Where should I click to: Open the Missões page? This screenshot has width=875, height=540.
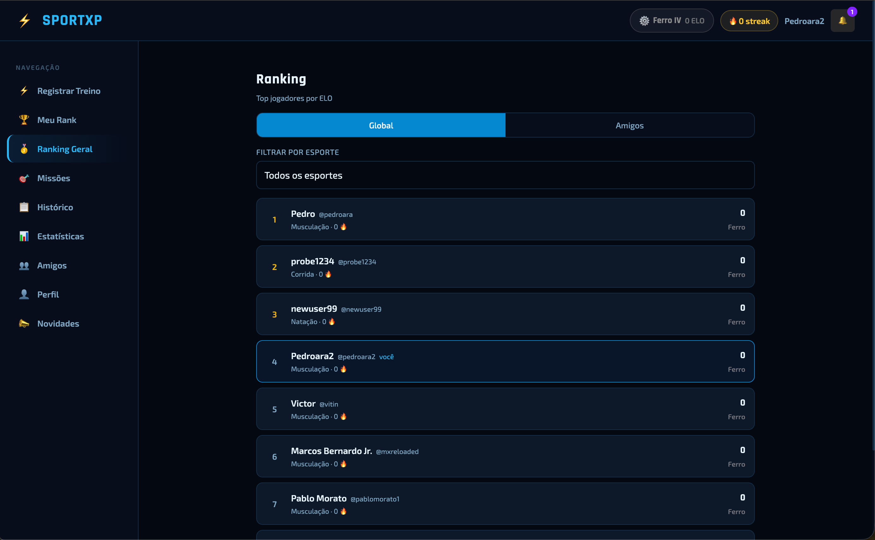69,178
